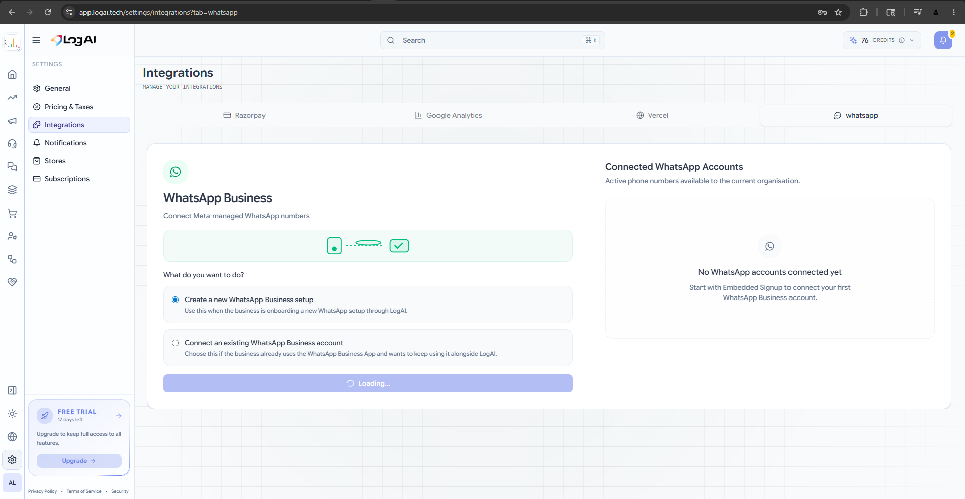Switch to the Google Analytics tab

[448, 115]
